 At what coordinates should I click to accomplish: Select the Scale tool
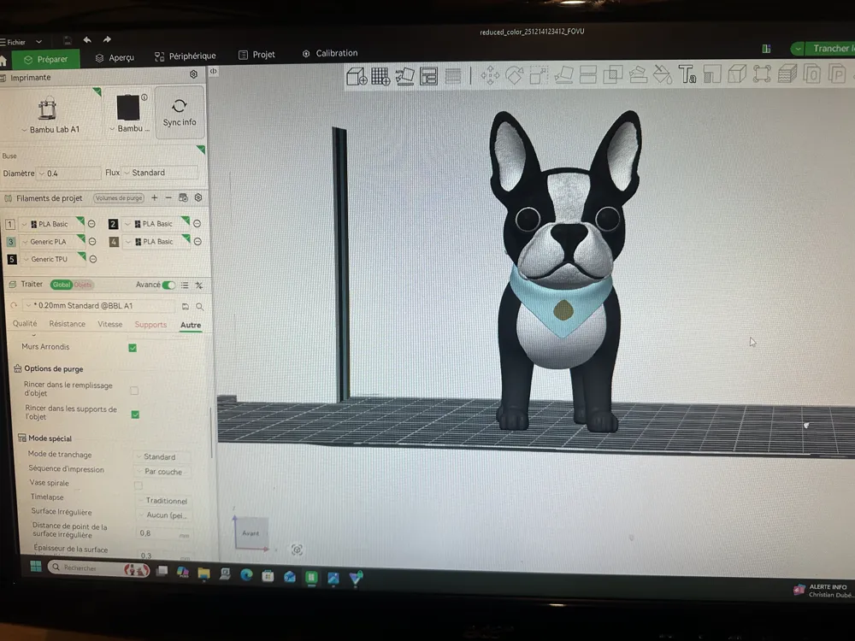pyautogui.click(x=536, y=75)
